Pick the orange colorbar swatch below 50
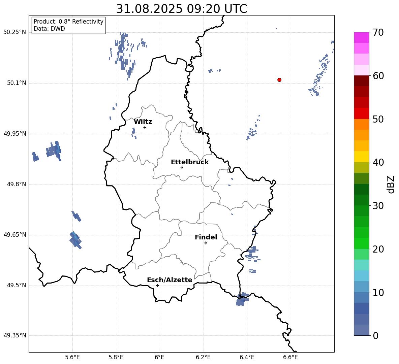The image size is (399, 364). [361, 124]
